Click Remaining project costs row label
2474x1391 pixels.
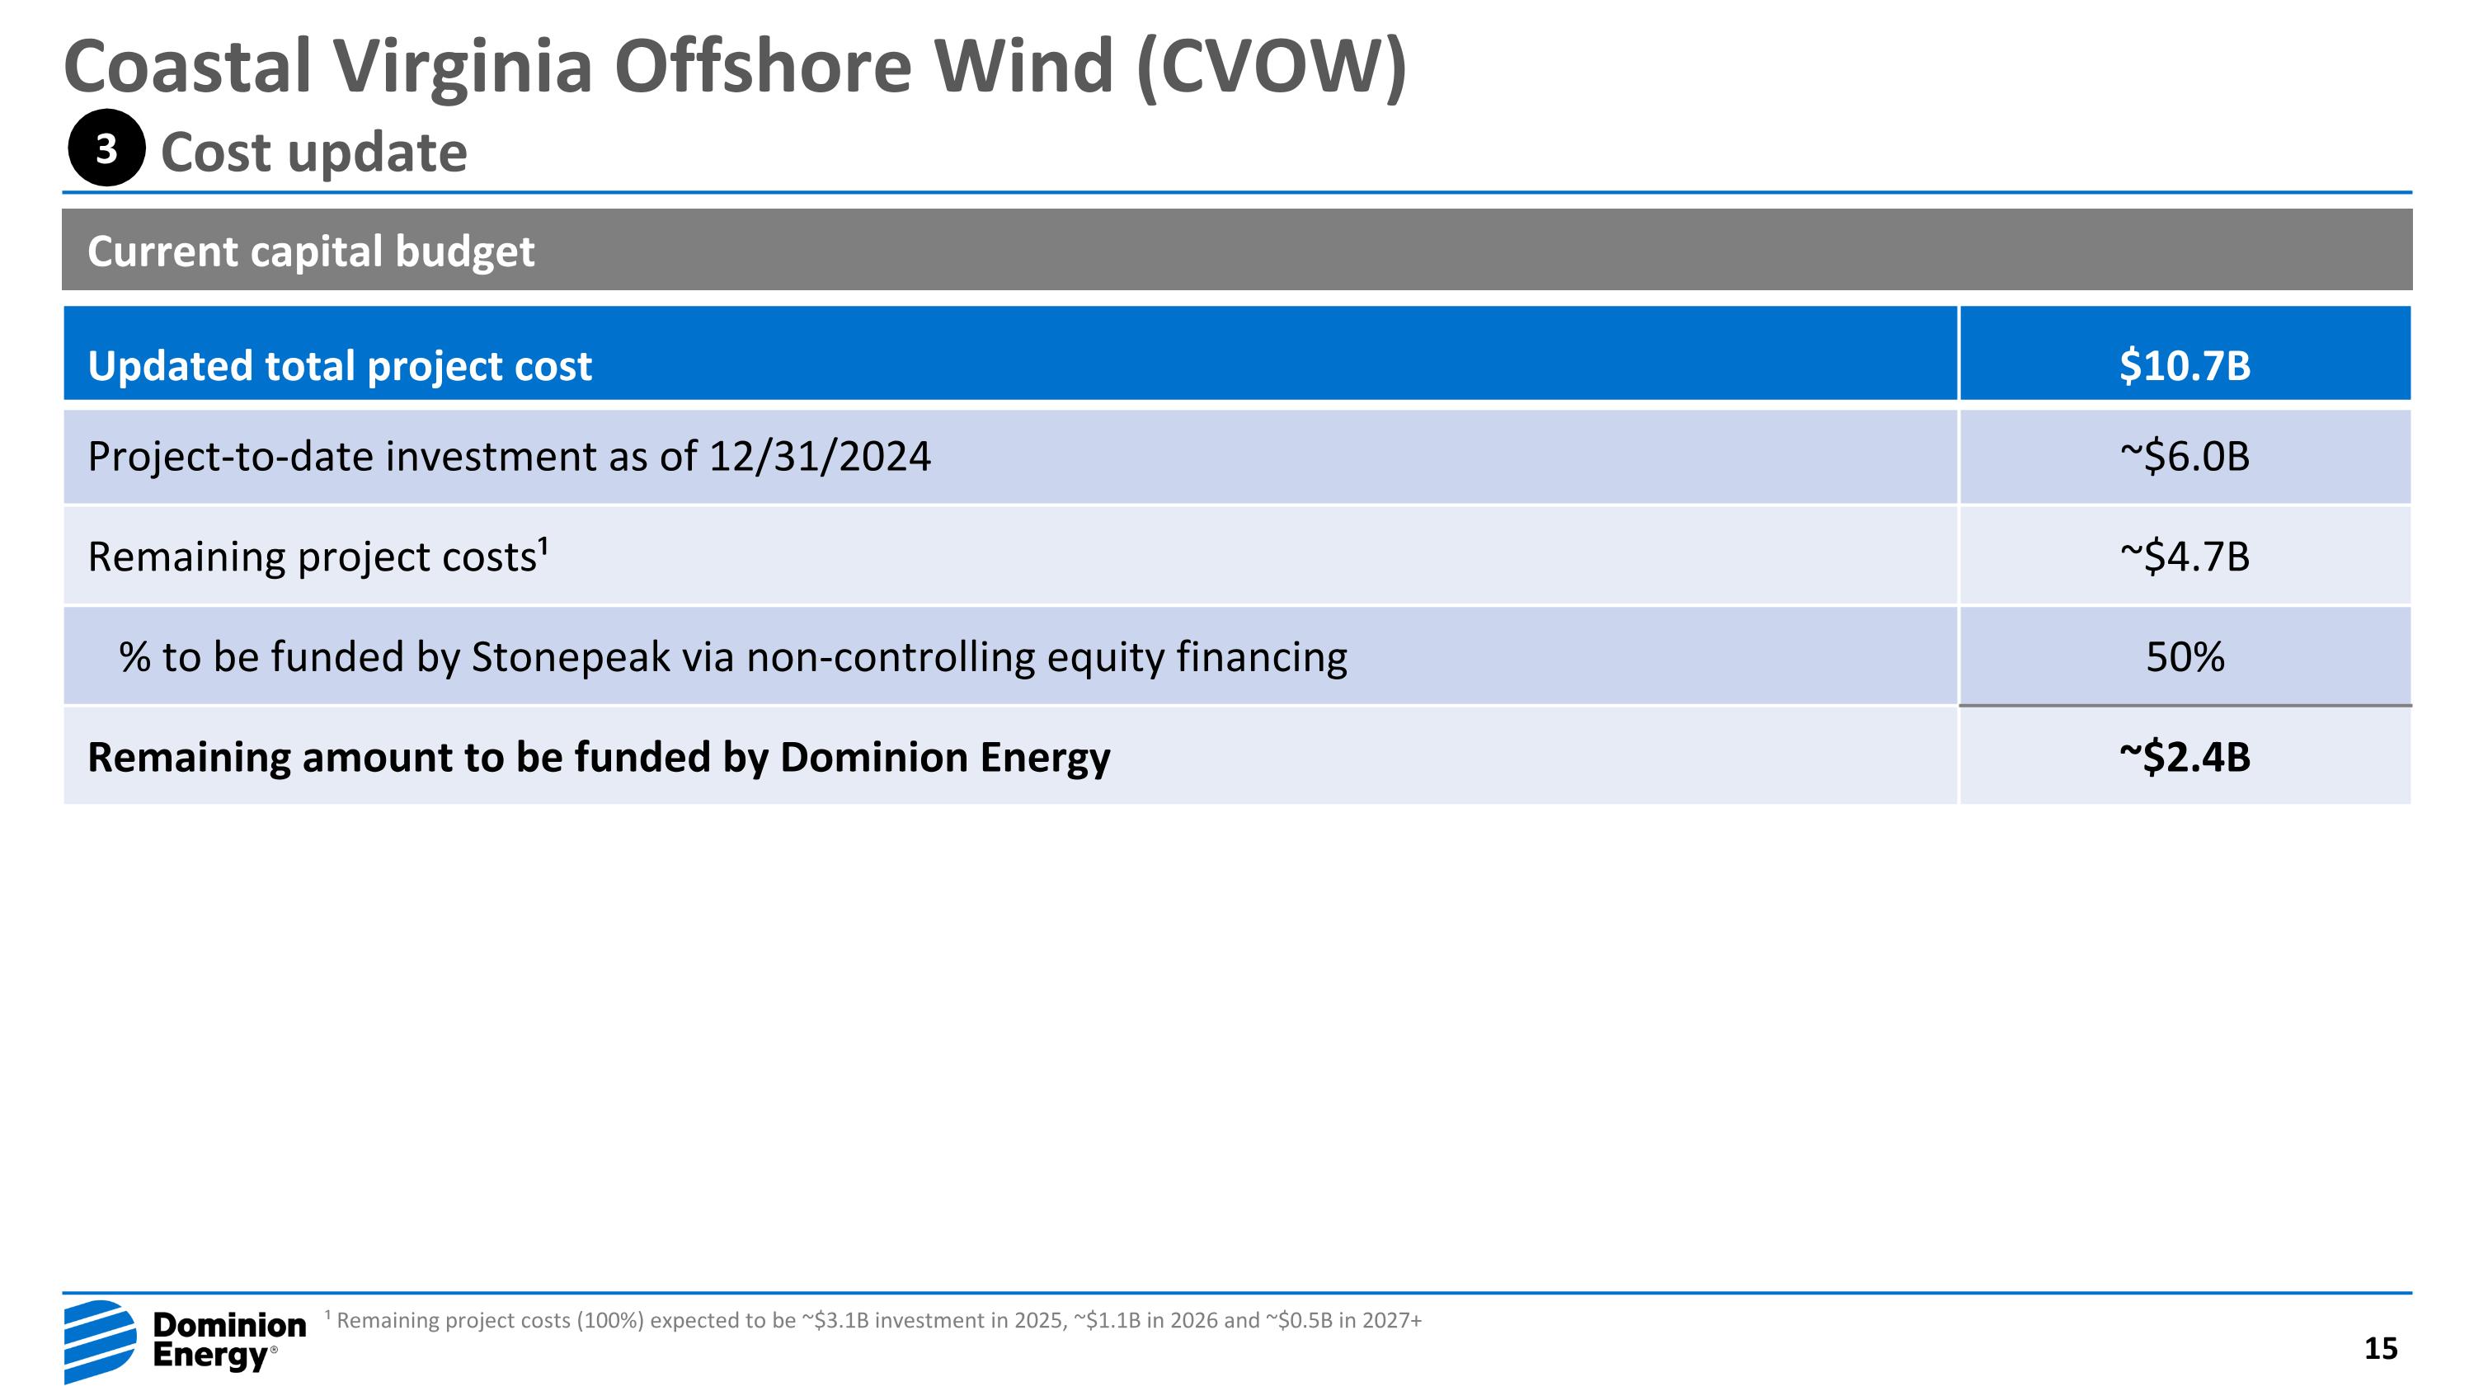[x=311, y=557]
